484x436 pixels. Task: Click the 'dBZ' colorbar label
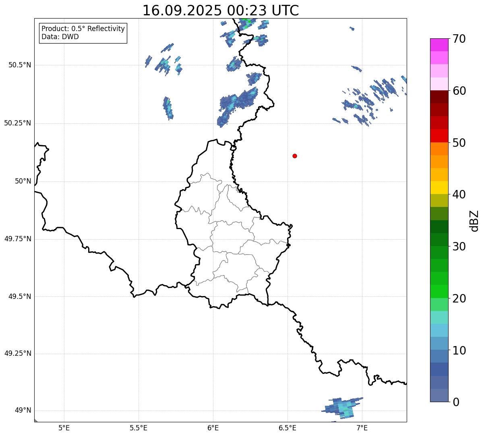(474, 220)
